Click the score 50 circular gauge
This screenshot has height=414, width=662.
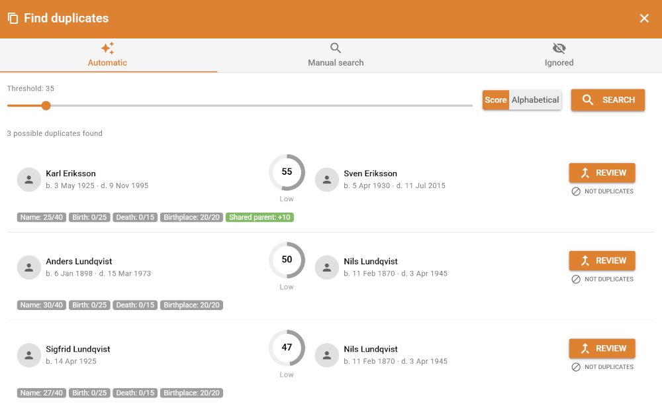tap(287, 260)
